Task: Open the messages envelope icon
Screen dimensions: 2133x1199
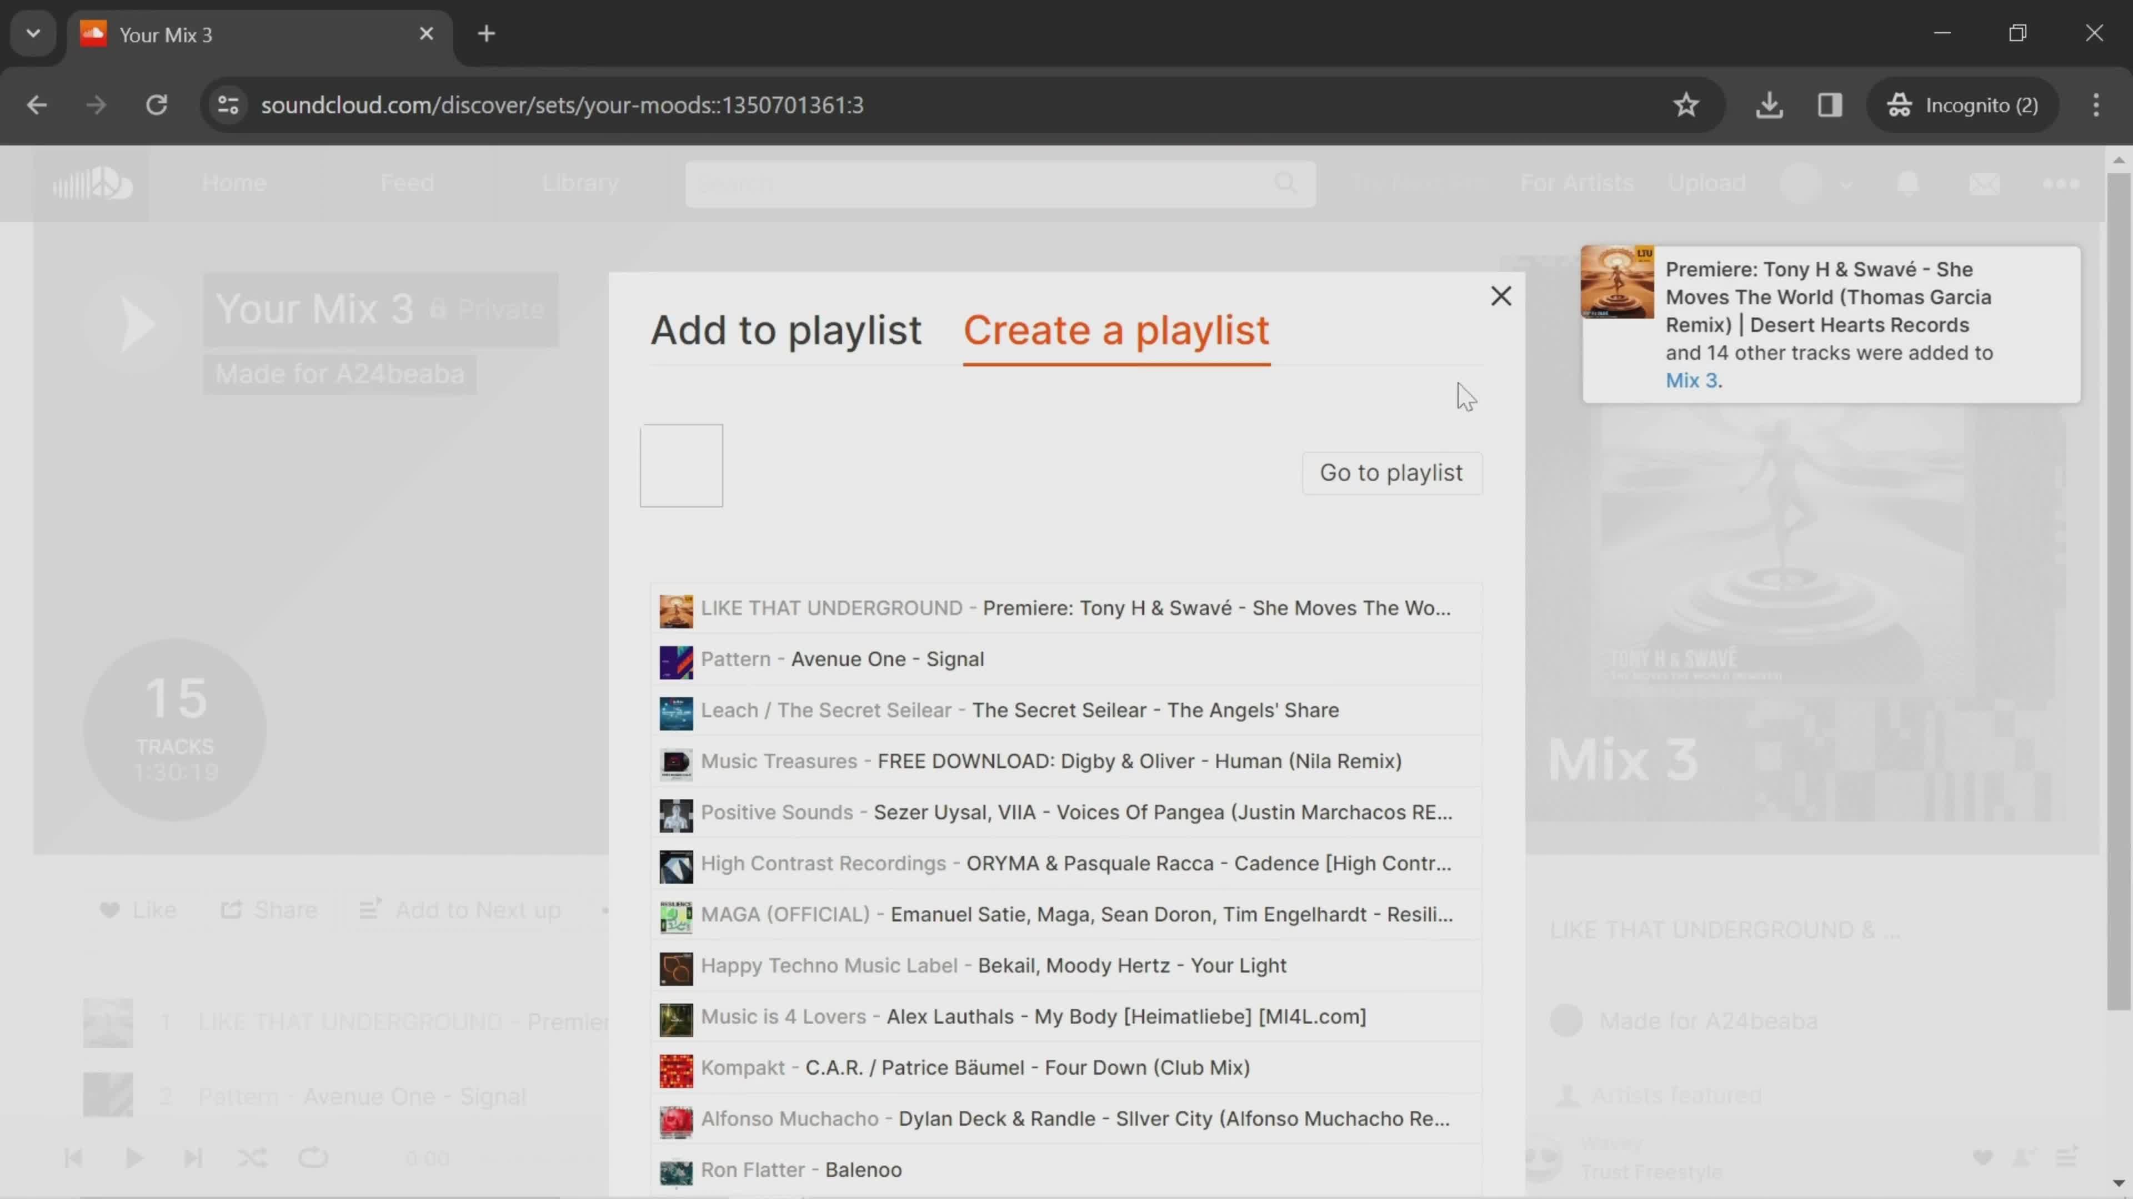Action: tap(1984, 184)
